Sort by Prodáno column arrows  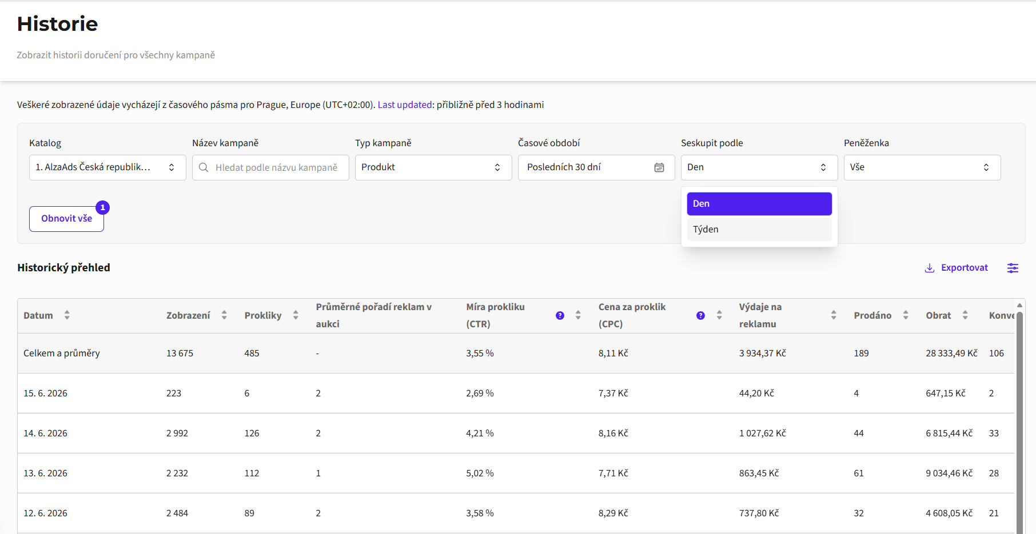[x=906, y=315]
